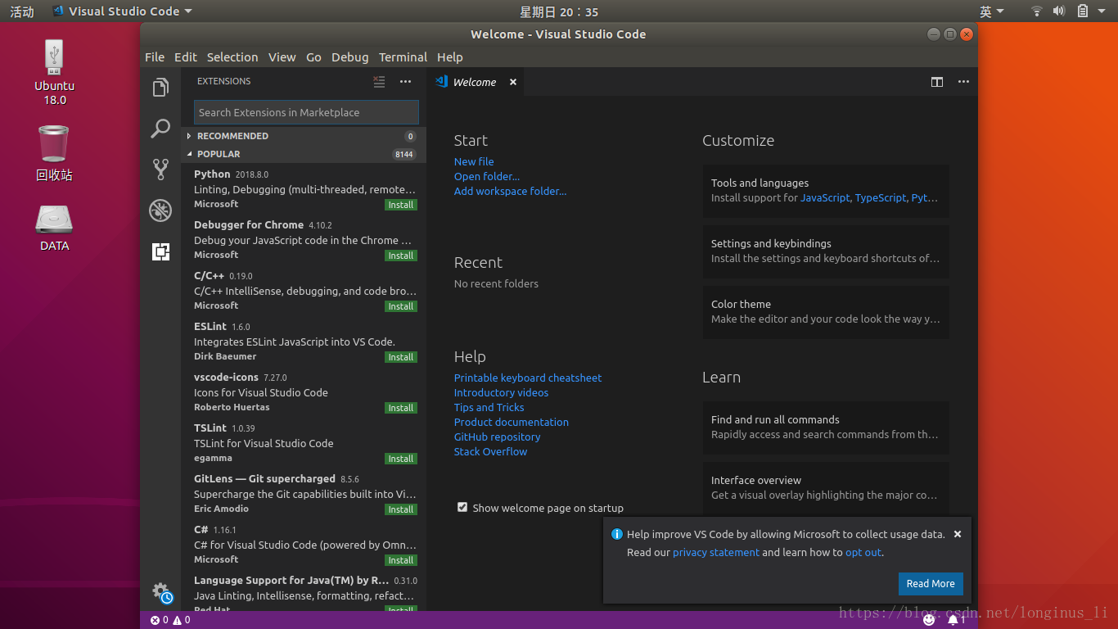The image size is (1118, 629).
Task: Install the GitLens extension
Action: click(x=401, y=509)
